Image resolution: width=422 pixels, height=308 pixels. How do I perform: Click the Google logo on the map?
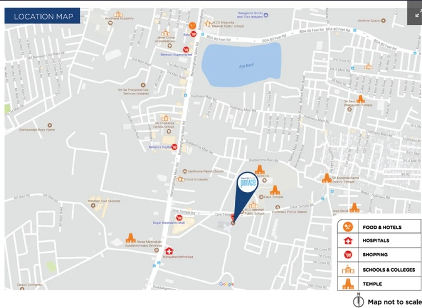pyautogui.click(x=226, y=284)
